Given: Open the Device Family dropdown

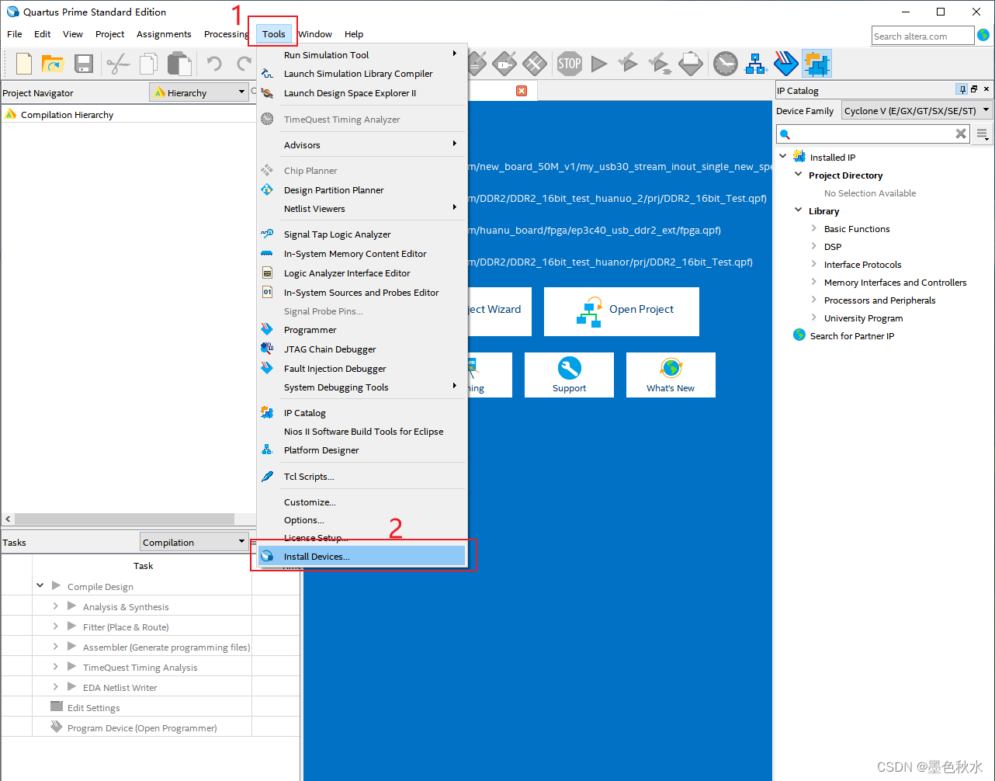Looking at the screenshot, I should 917,110.
